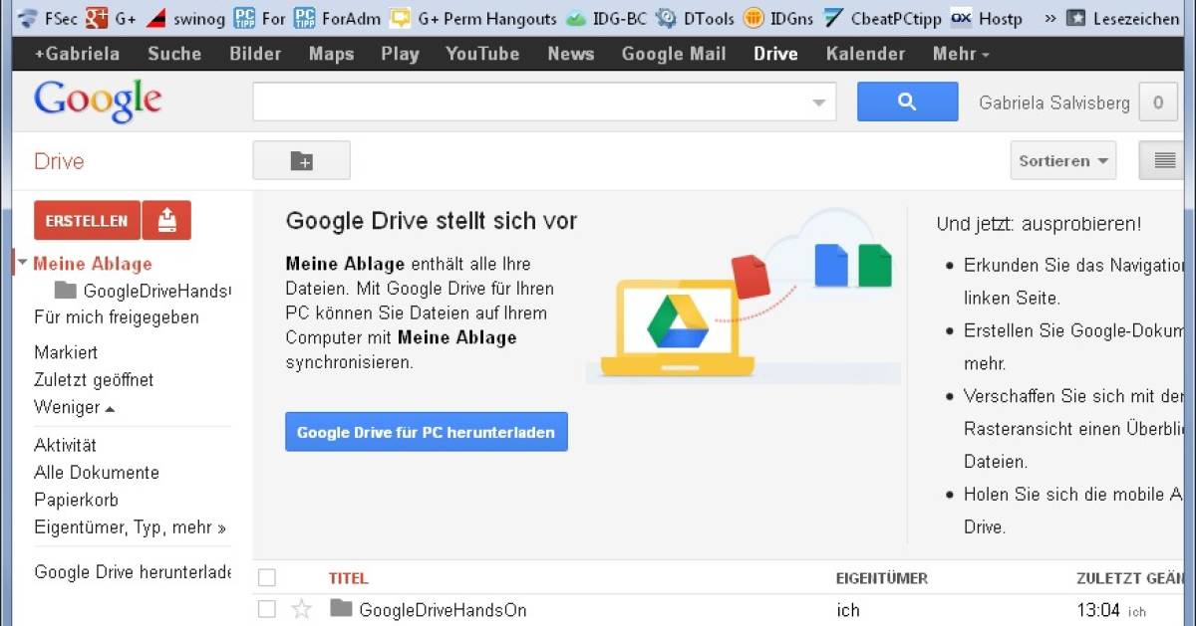Open the Aktivität view
Viewport: 1196px width, 626px height.
pos(65,445)
